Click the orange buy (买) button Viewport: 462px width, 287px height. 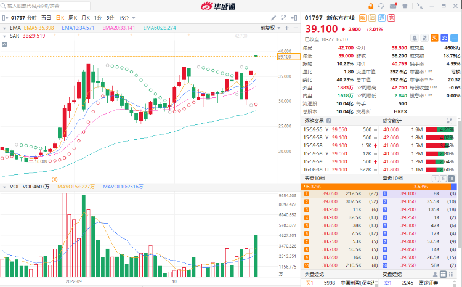coord(433,36)
